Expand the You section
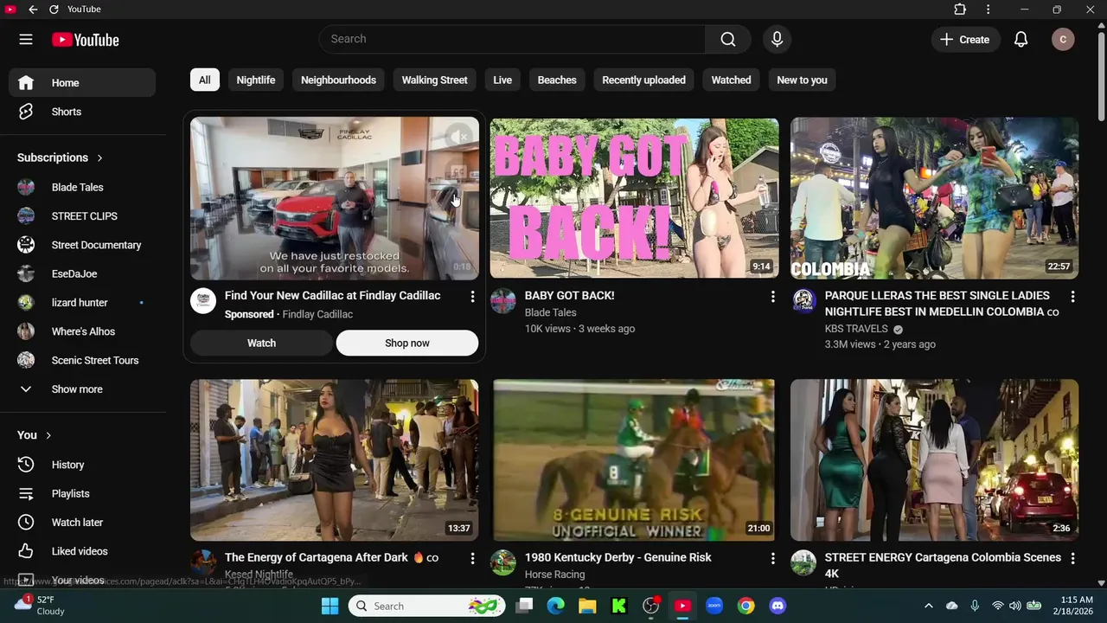The height and width of the screenshot is (623, 1107). point(35,435)
